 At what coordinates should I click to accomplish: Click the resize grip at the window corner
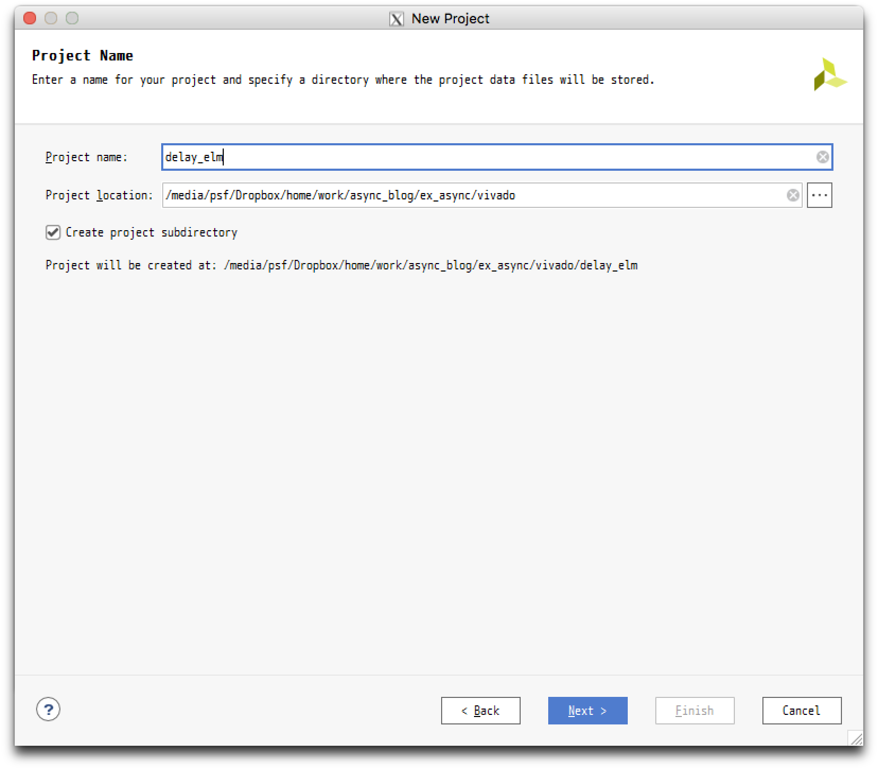[854, 738]
